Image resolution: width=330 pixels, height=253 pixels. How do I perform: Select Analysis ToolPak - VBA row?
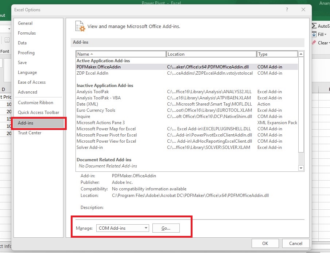tap(187, 98)
